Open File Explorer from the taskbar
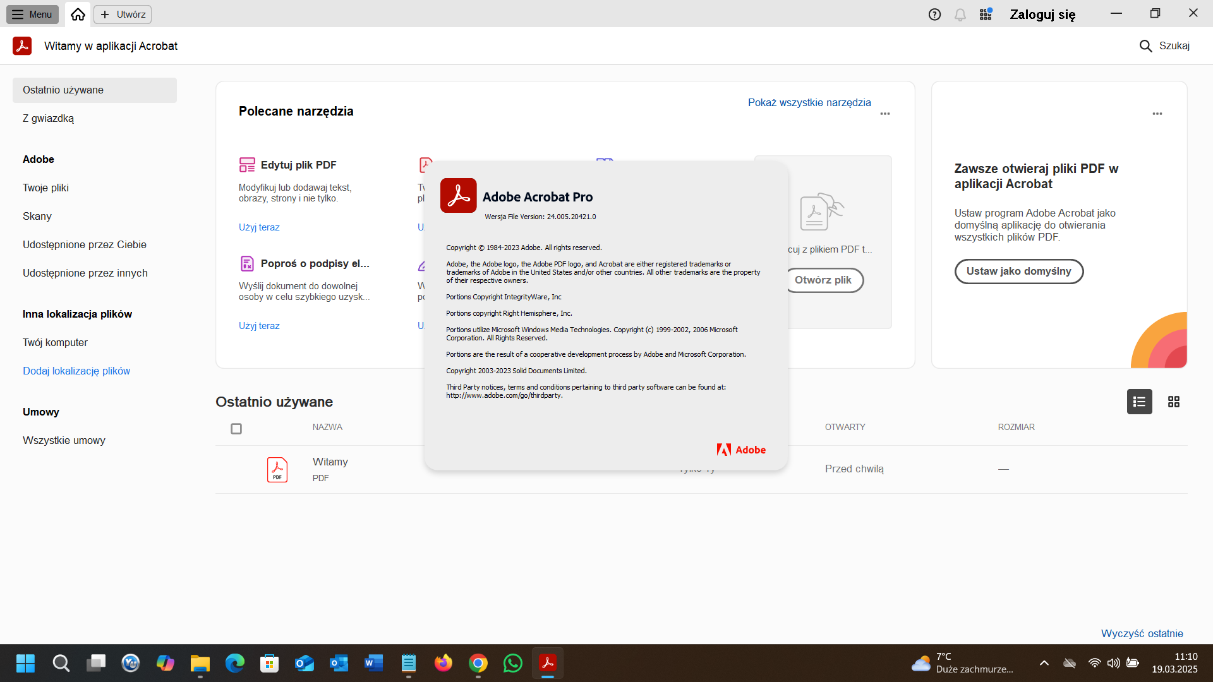 200,663
